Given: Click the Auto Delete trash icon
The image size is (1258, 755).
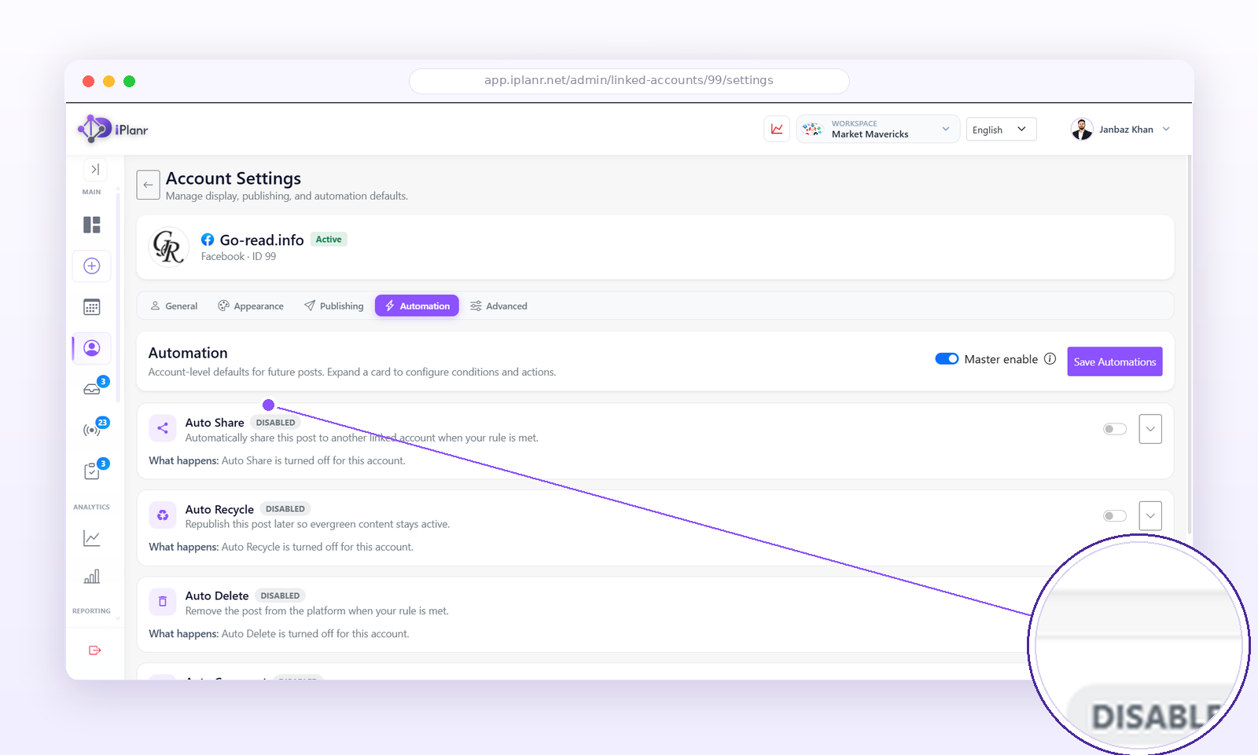Looking at the screenshot, I should (163, 601).
